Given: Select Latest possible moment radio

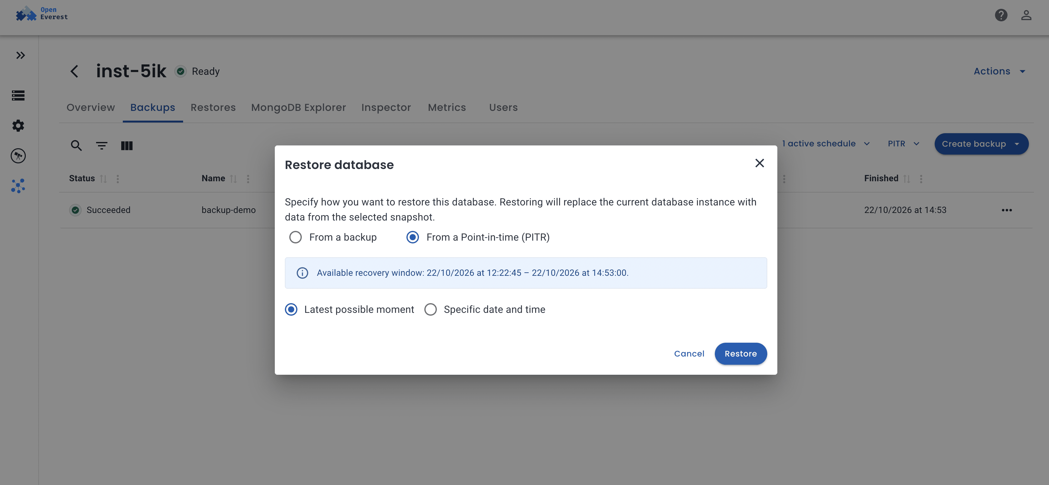Looking at the screenshot, I should 349,309.
